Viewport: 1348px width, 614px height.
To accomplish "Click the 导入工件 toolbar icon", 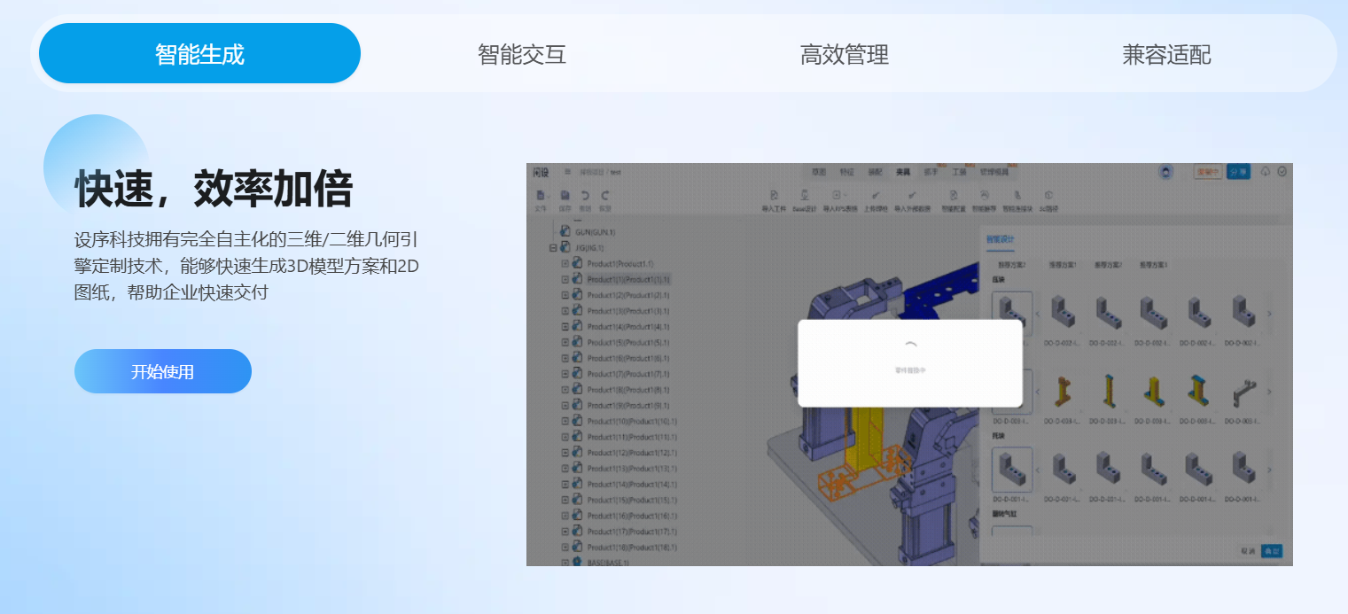I will point(774,195).
